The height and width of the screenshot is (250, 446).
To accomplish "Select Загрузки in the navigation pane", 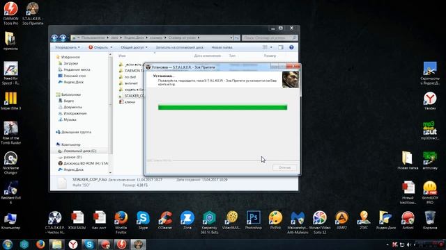I will click(x=70, y=63).
